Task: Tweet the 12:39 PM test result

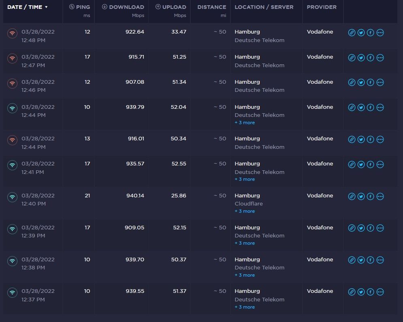Action: pyautogui.click(x=361, y=229)
